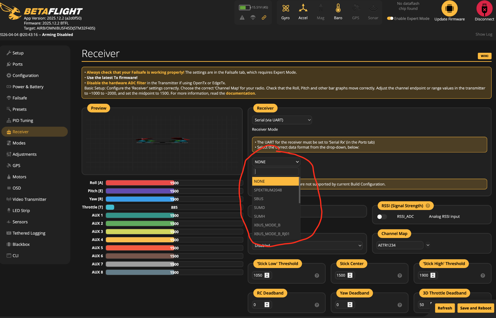Screen dimensions: 496x318
Task: Click the Refresh button
Action: tap(445, 308)
